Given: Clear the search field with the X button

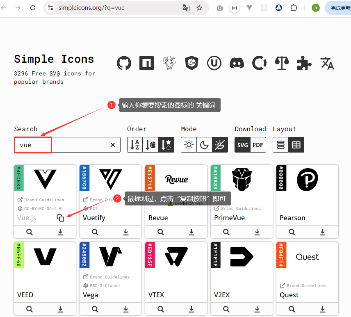Looking at the screenshot, I should coord(113,145).
